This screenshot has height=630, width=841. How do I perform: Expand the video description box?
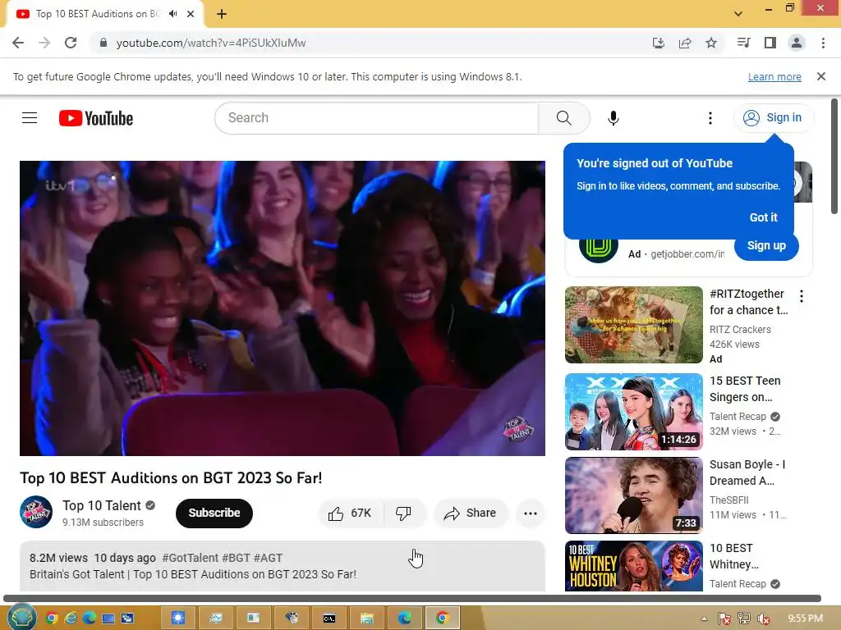pos(283,566)
